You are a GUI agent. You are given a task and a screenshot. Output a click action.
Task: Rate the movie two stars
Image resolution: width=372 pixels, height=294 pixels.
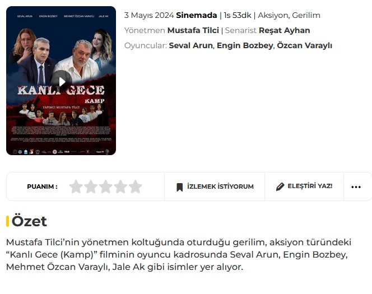pos(91,186)
